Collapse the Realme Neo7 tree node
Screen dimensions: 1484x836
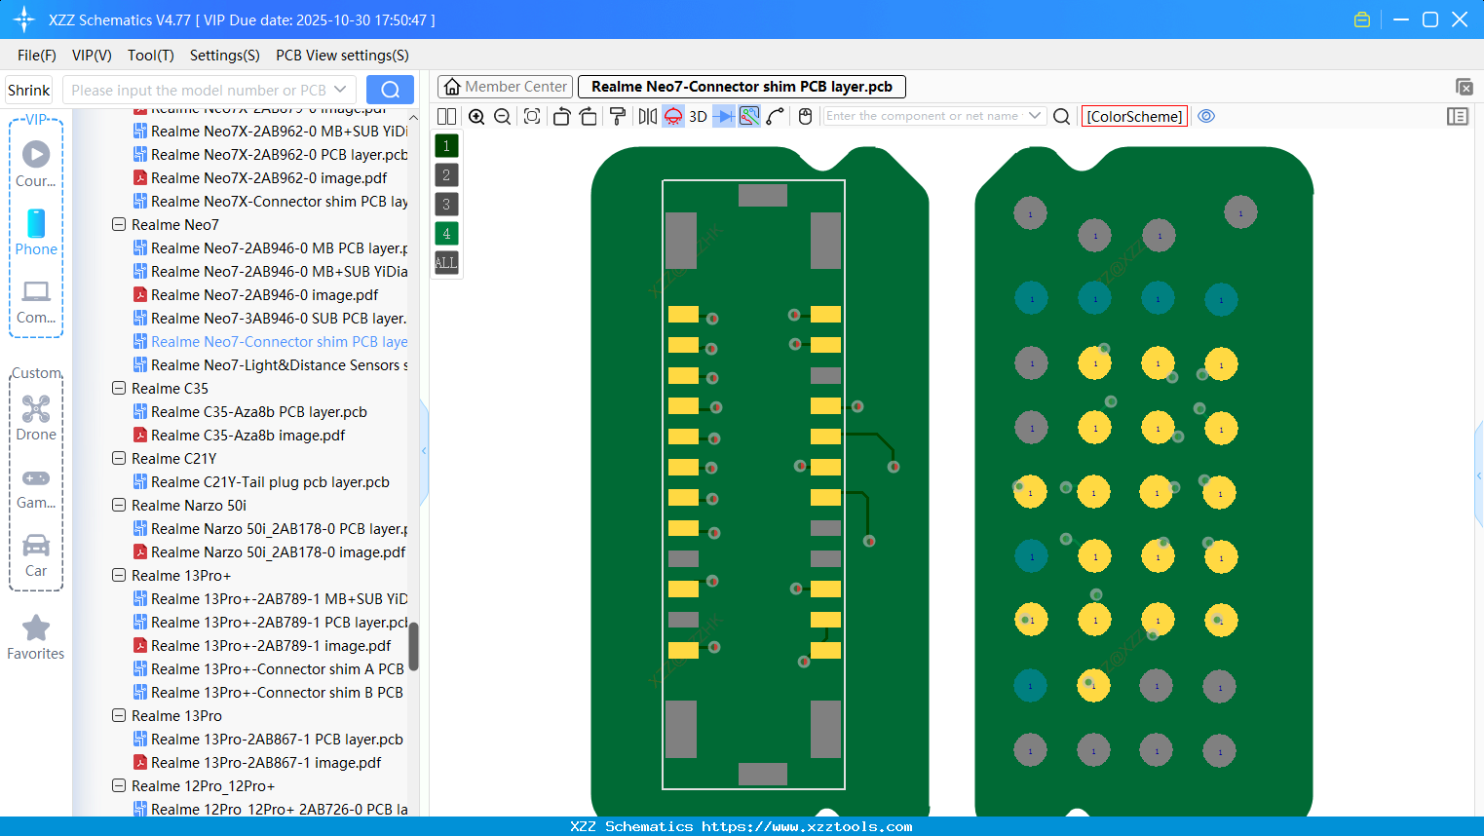(x=119, y=225)
